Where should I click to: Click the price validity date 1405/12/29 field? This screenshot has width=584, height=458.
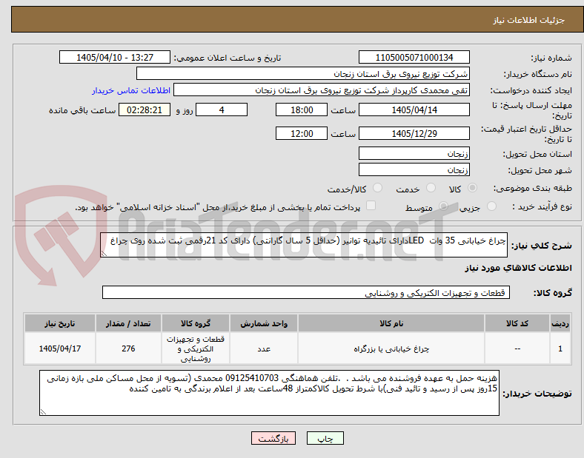(414, 133)
